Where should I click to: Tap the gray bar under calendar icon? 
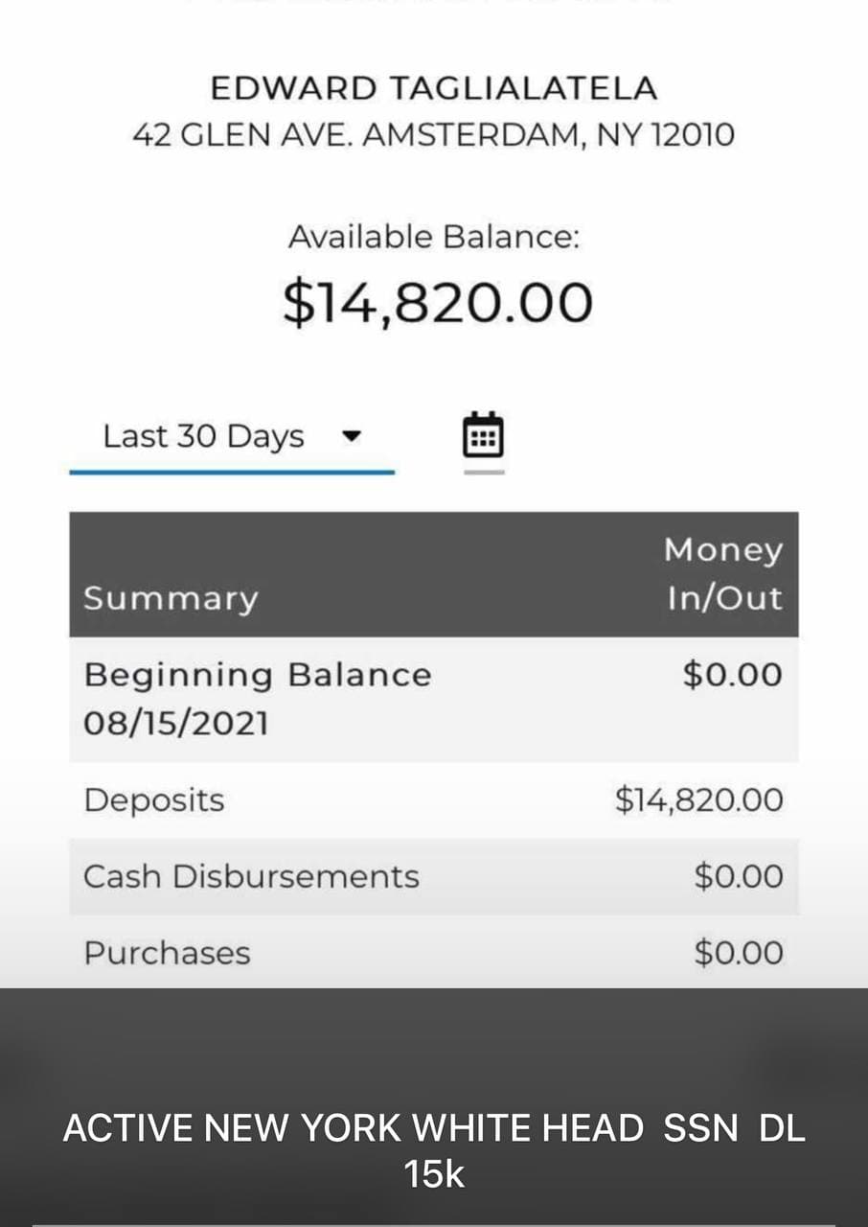[484, 472]
